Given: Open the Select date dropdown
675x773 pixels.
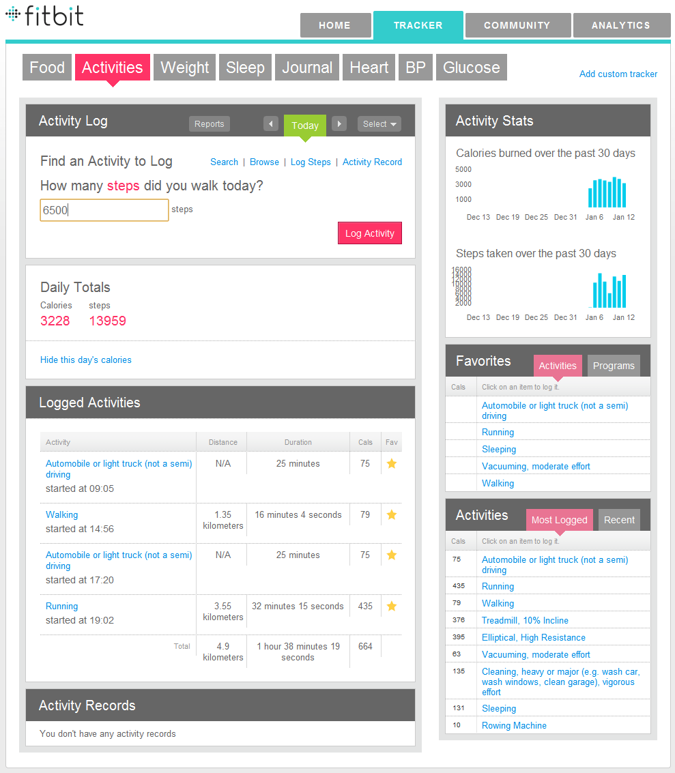Looking at the screenshot, I should (x=379, y=123).
